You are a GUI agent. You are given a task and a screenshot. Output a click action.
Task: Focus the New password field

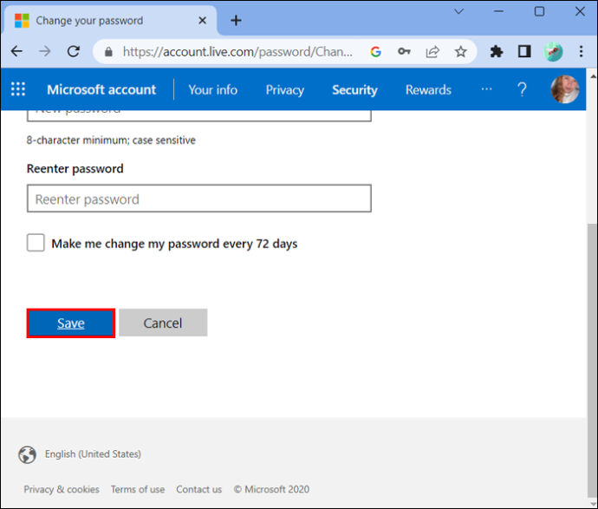pyautogui.click(x=199, y=115)
